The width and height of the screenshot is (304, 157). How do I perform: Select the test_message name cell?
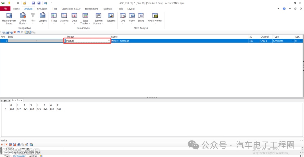[180, 41]
